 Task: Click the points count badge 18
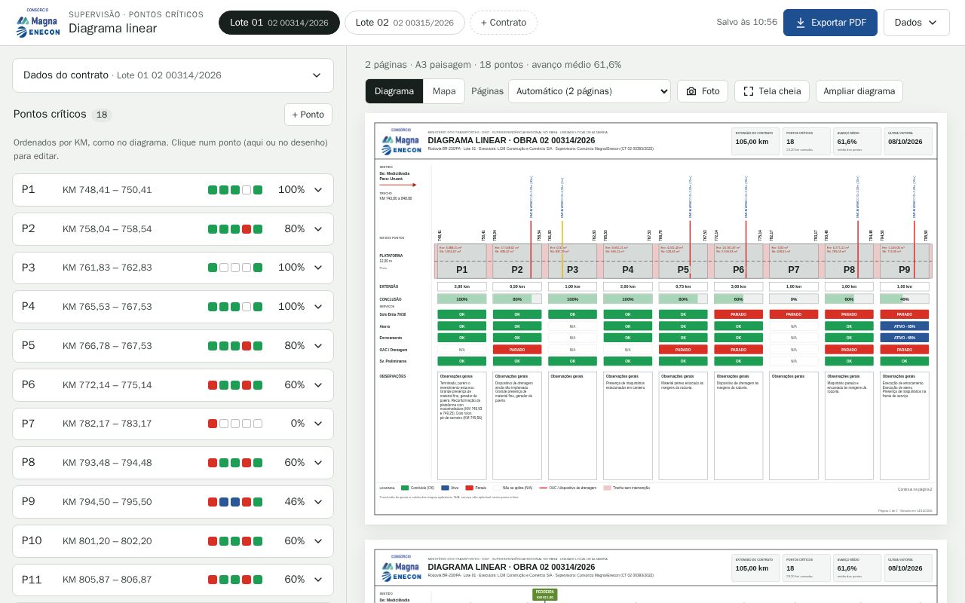(102, 115)
